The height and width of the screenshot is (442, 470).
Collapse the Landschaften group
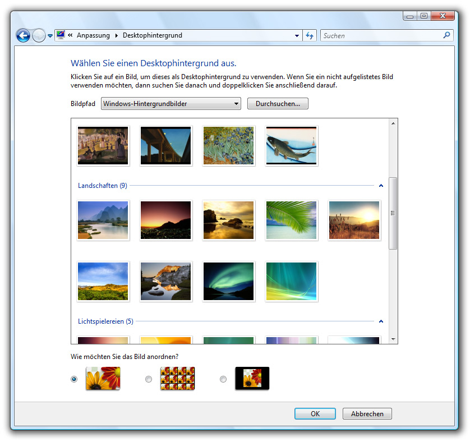click(x=381, y=186)
